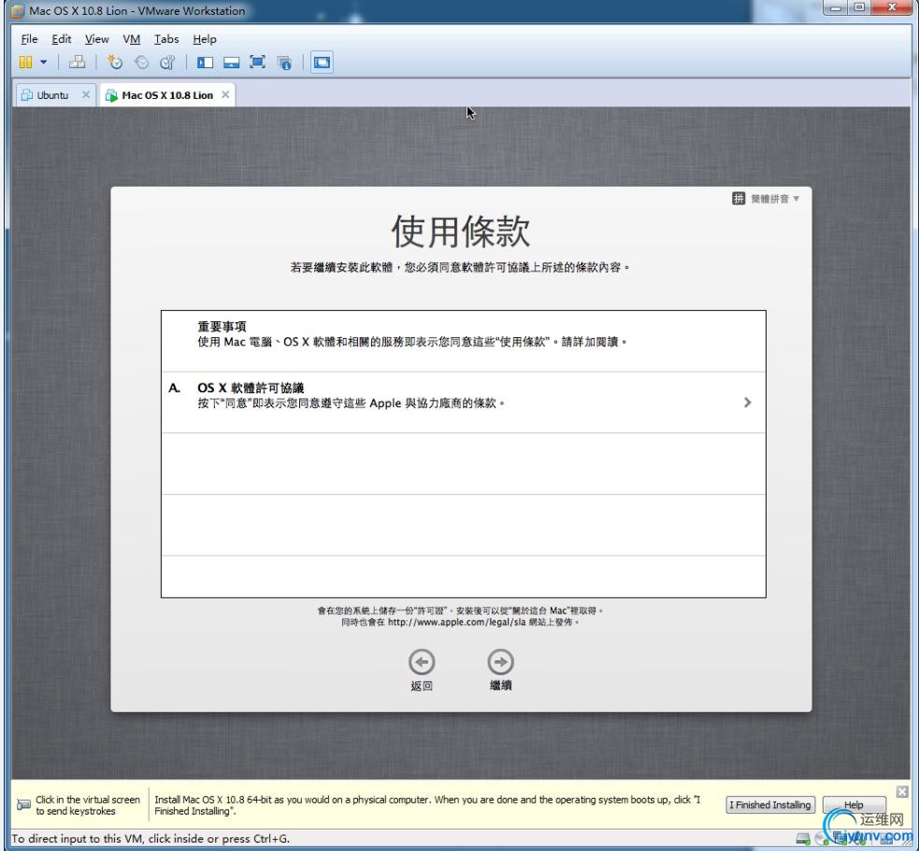Image resolution: width=919 pixels, height=851 pixels.
Task: Toggle the console view icon in toolbar
Action: tap(322, 62)
